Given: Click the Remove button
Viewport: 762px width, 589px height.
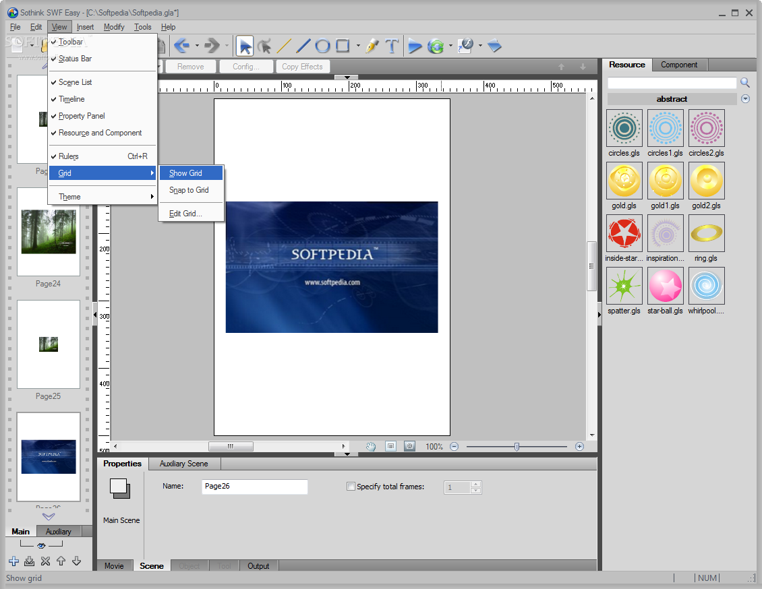Looking at the screenshot, I should (190, 67).
